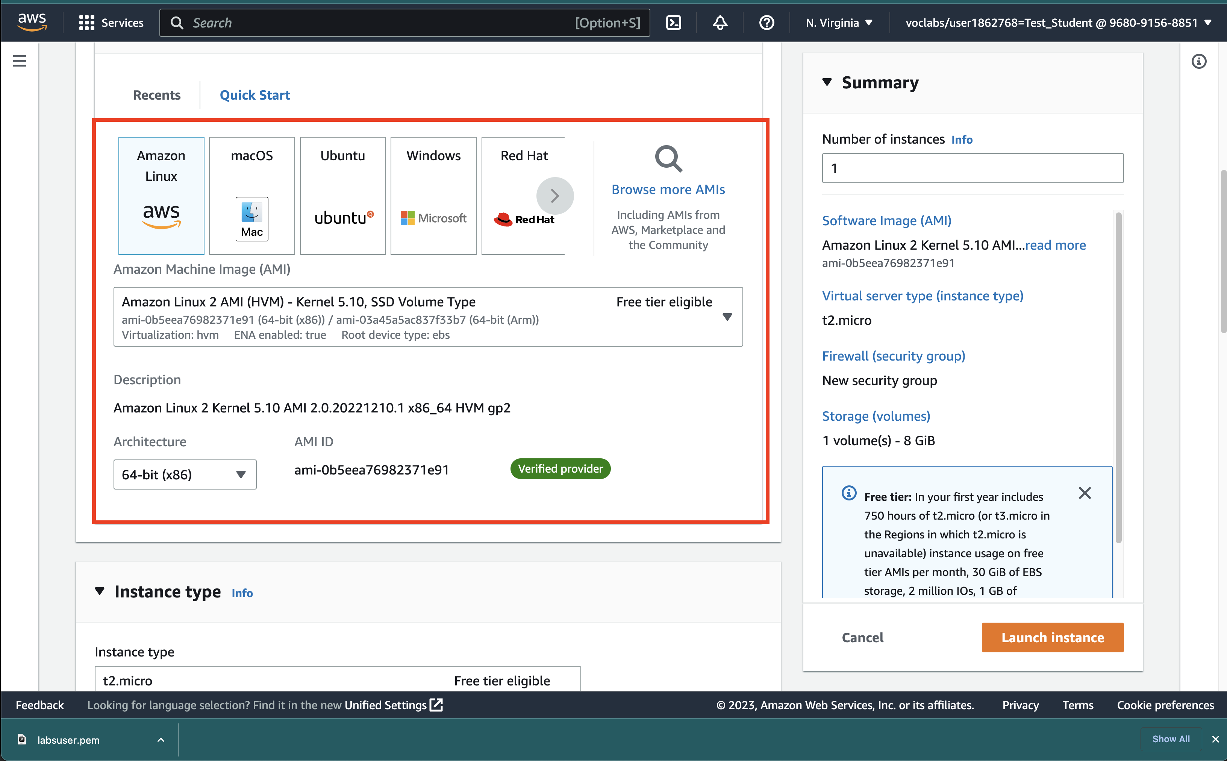
Task: Switch to the Recents tab
Action: pyautogui.click(x=156, y=95)
